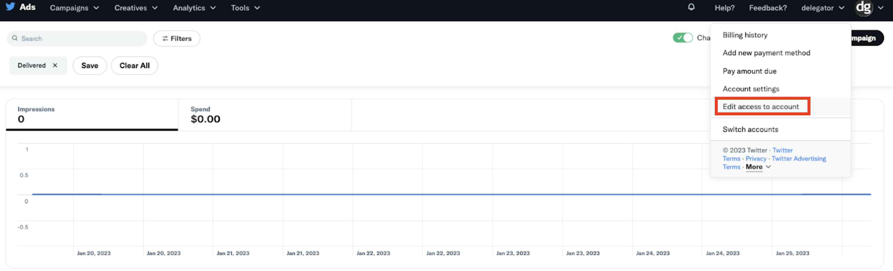Click the dg account avatar
893x271 pixels.
(863, 8)
